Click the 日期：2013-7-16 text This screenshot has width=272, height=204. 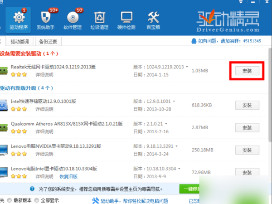click(151, 131)
